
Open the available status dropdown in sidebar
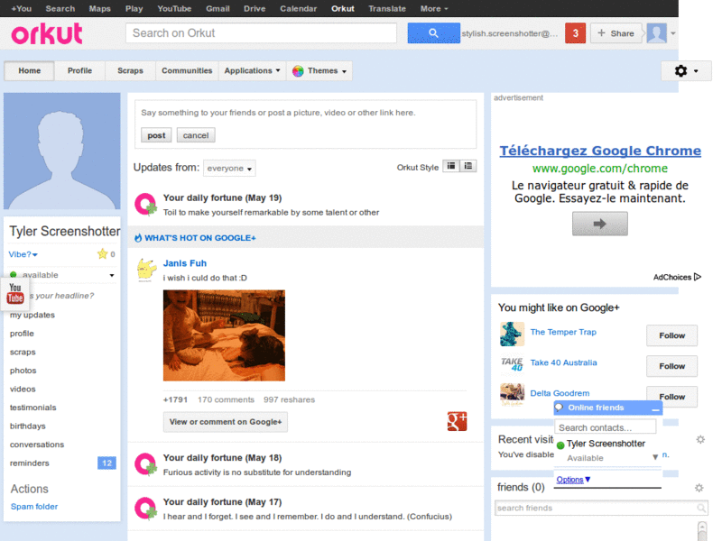pos(112,275)
